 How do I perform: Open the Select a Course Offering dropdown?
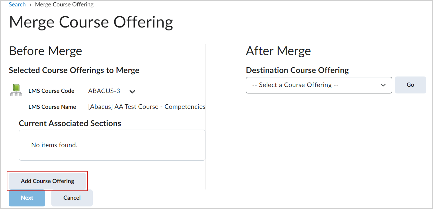pyautogui.click(x=319, y=85)
